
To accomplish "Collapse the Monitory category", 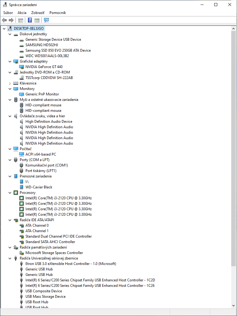I will coord(10,89).
